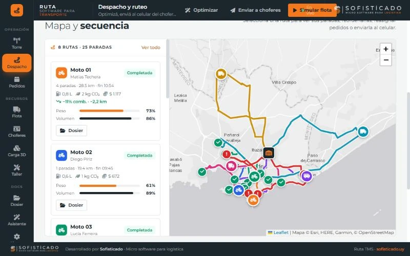Screen dimensions: 410x256
Task: Click the orange Ruta app logo
Action: [x=17, y=10]
